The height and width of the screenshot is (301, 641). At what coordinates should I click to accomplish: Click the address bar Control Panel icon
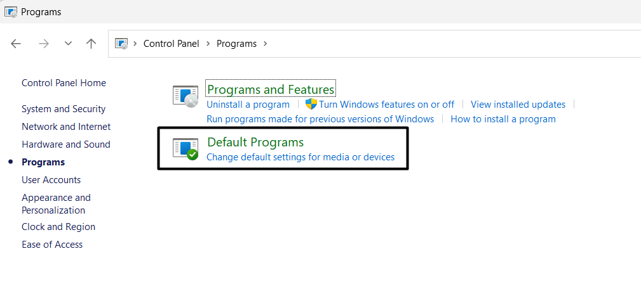tap(121, 44)
